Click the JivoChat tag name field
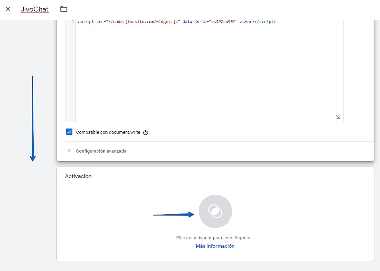380x271 pixels. (x=35, y=9)
